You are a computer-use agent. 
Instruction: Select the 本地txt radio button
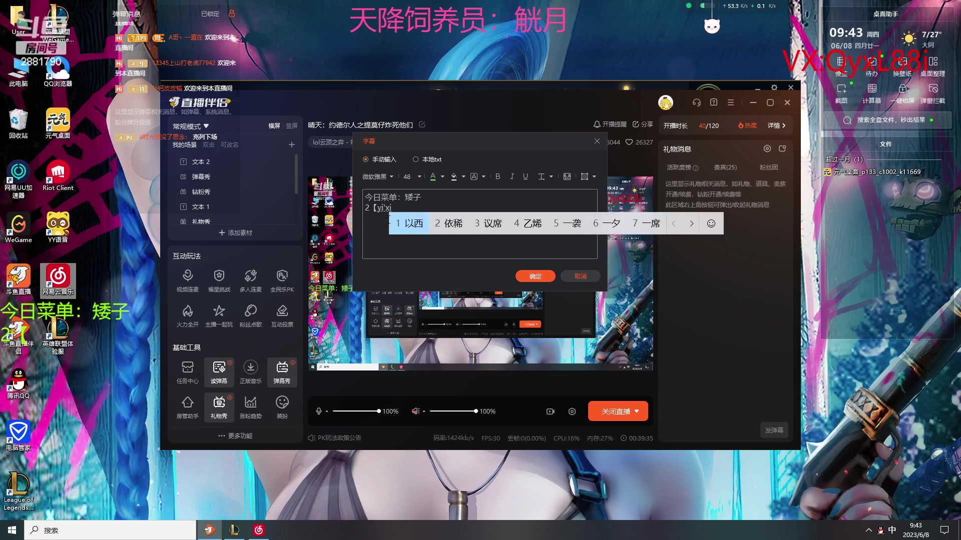coord(415,159)
